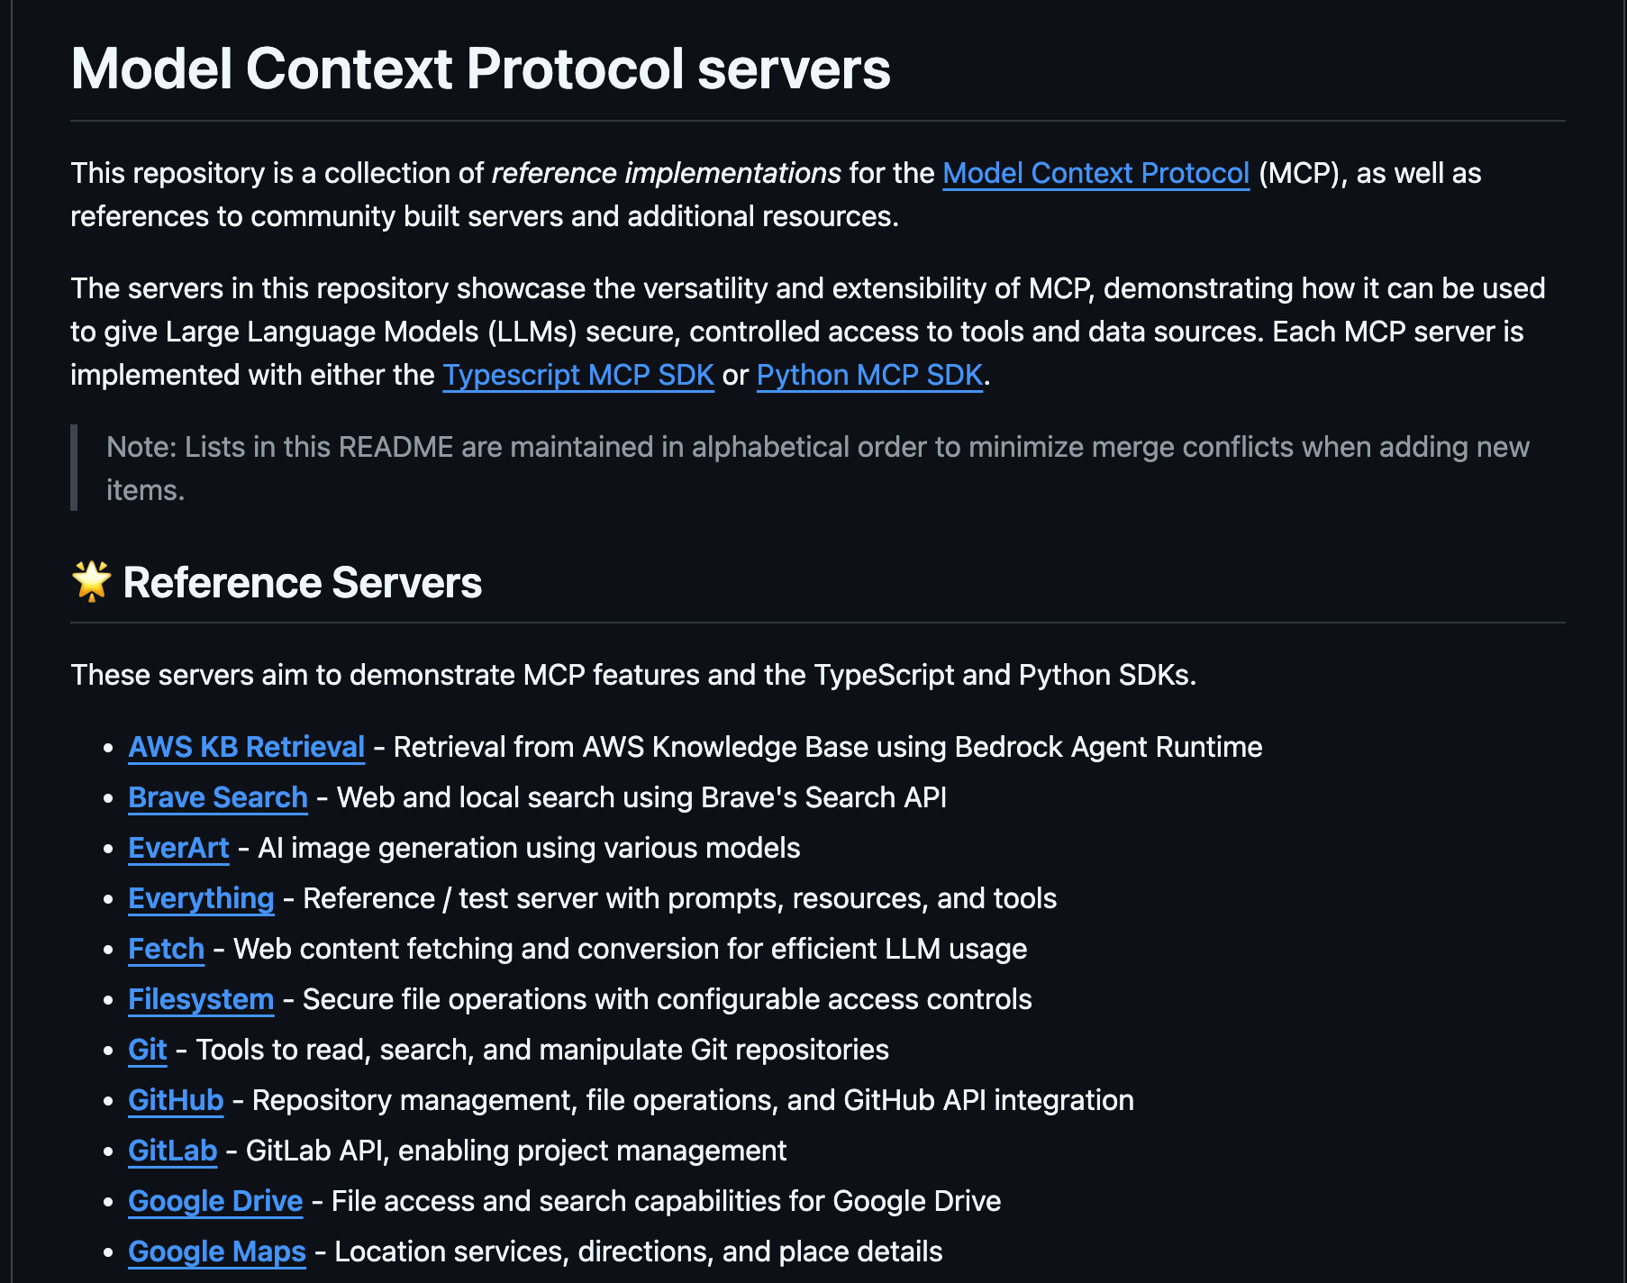Navigate to the GitLab server link

tap(172, 1151)
